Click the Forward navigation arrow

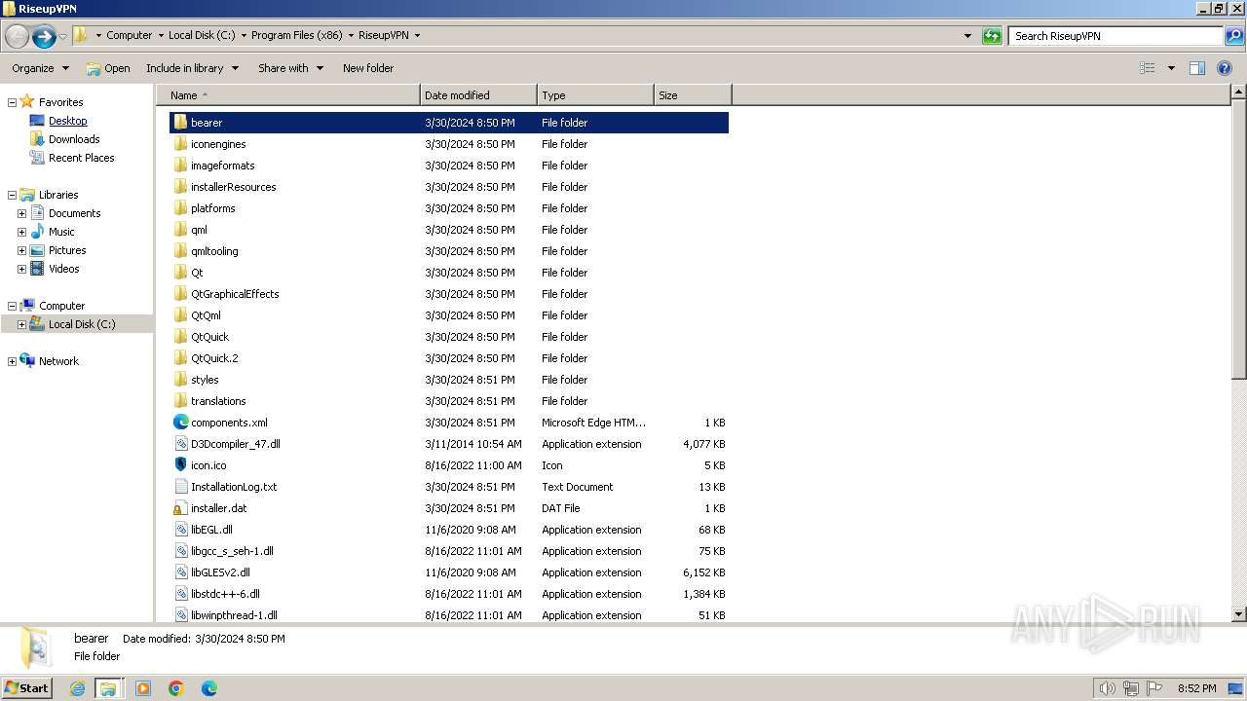point(44,36)
